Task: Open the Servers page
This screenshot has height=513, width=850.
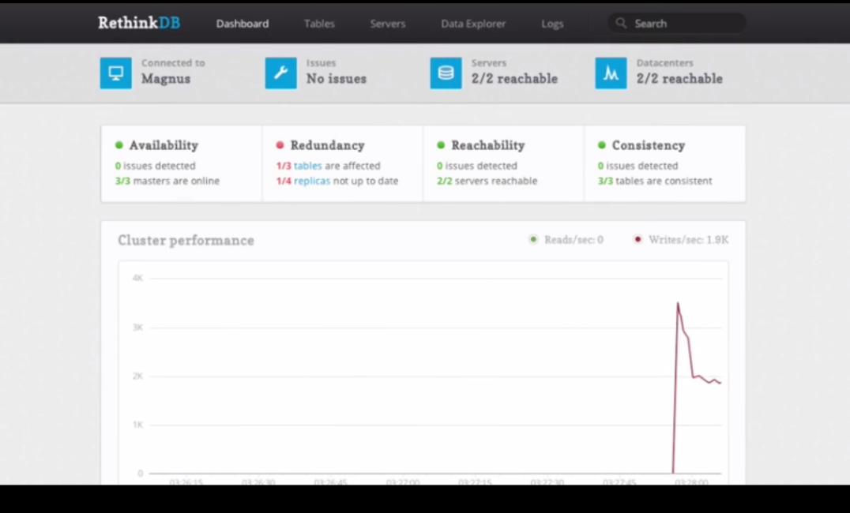Action: coord(388,24)
